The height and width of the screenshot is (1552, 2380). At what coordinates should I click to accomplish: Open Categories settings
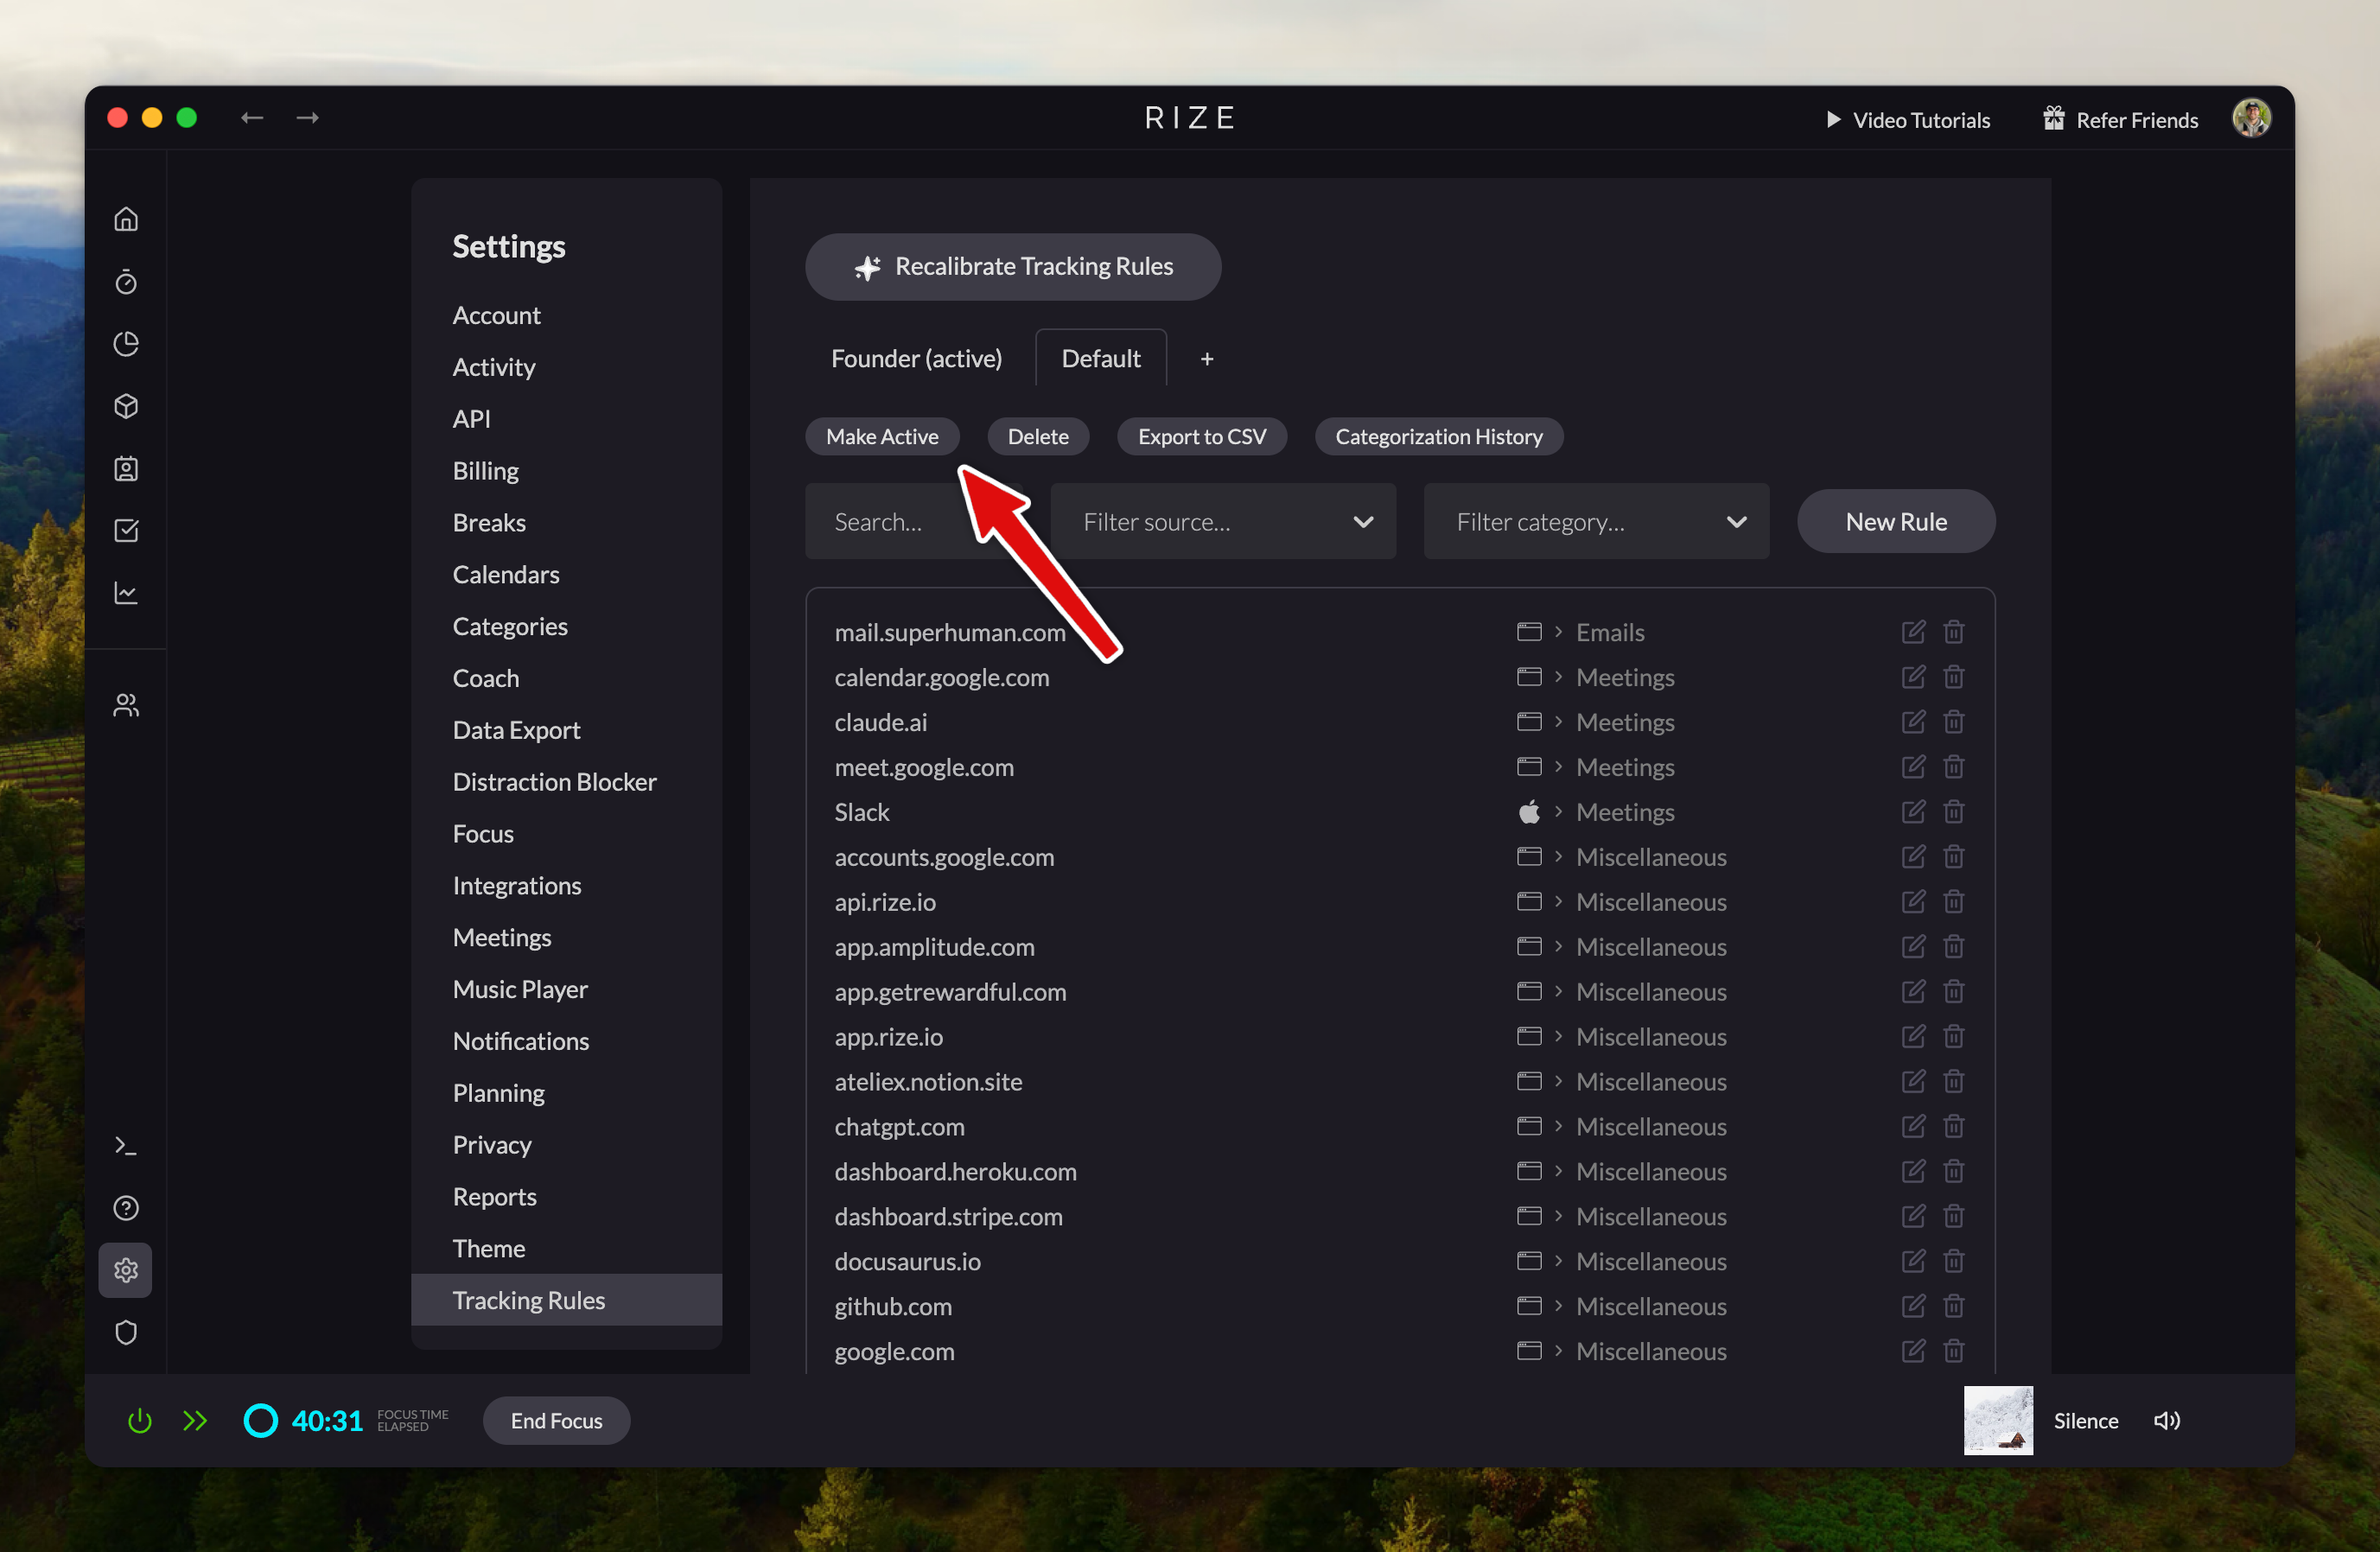tap(510, 626)
